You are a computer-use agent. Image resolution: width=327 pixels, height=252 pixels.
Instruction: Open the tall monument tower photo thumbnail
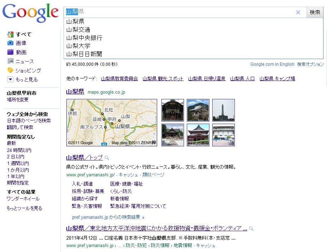point(223,110)
